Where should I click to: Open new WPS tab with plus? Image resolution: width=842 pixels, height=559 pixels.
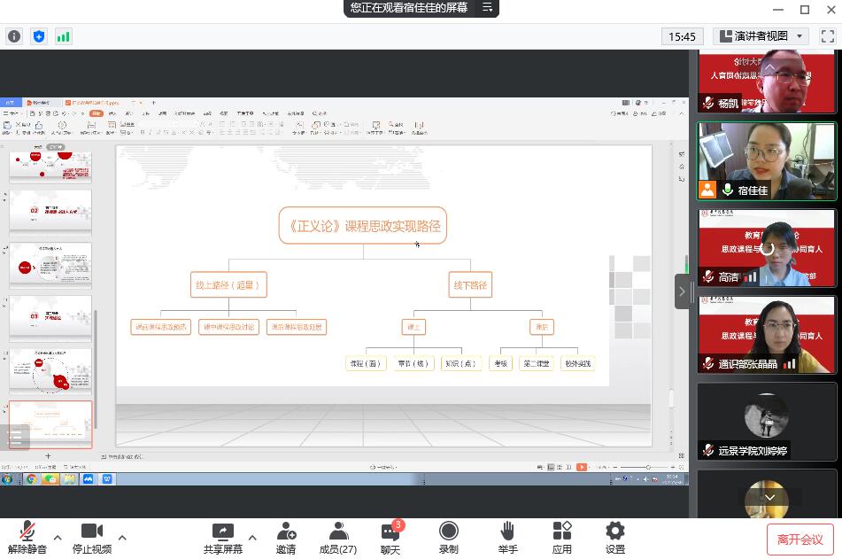tap(153, 102)
